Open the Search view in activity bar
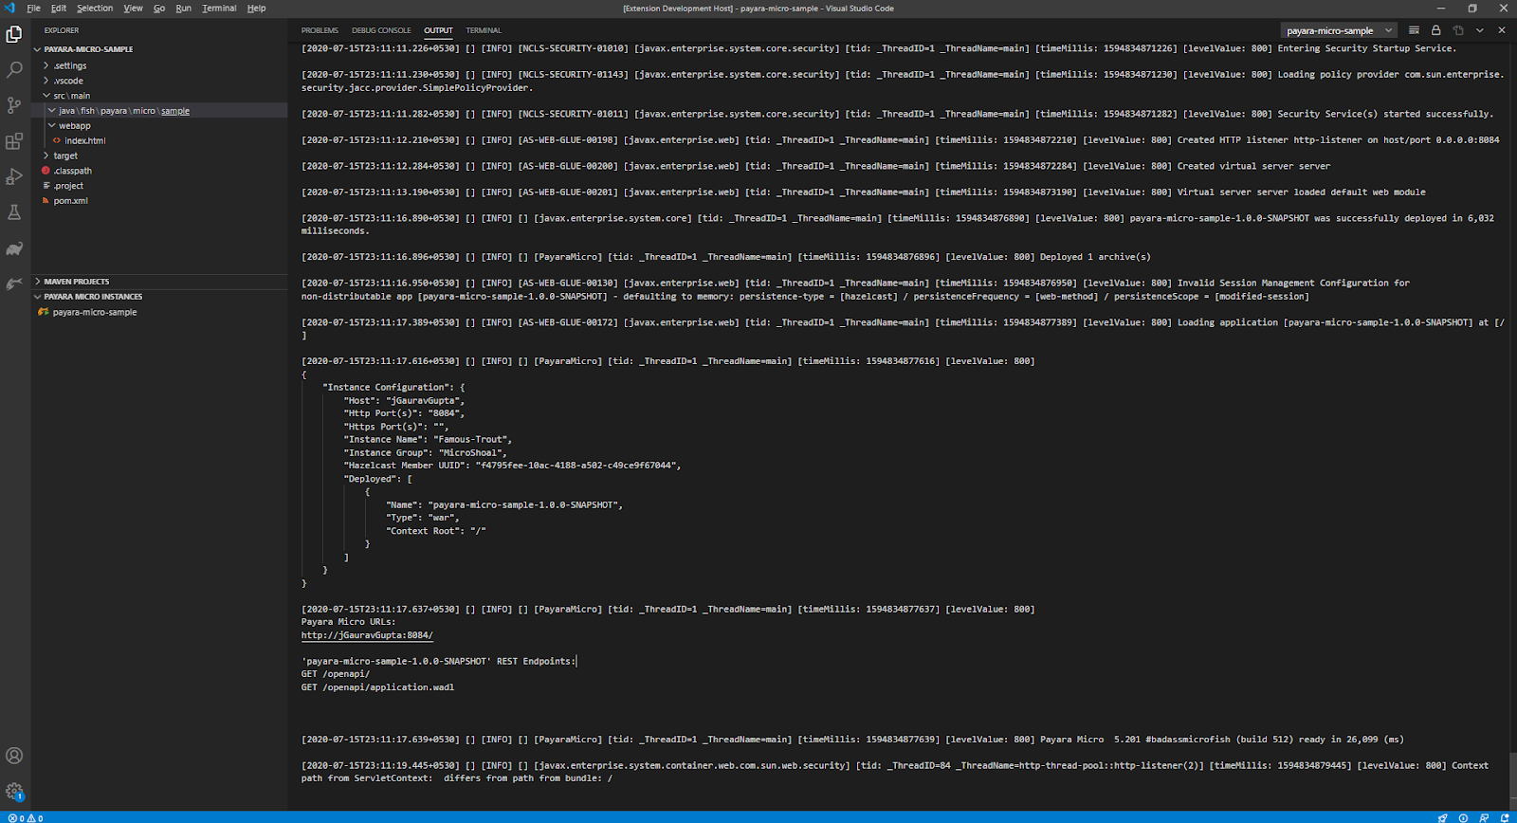 pos(14,70)
